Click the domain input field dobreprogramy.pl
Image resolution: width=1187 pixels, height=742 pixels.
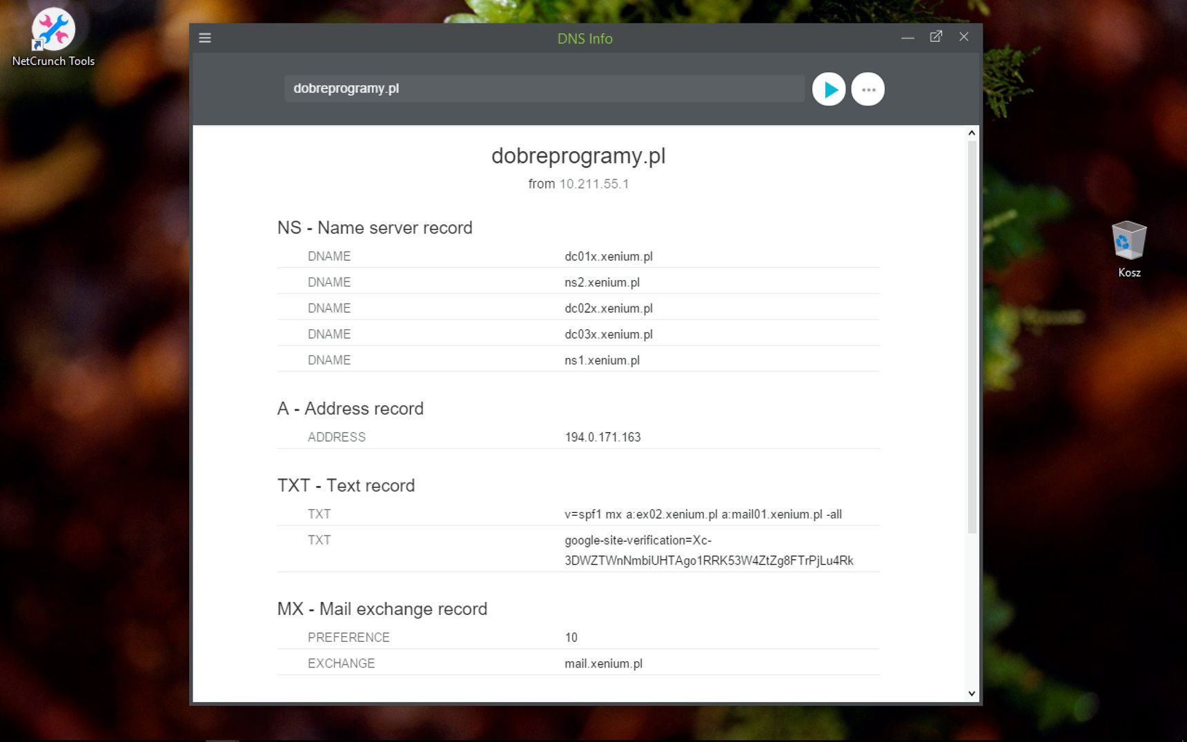point(545,88)
